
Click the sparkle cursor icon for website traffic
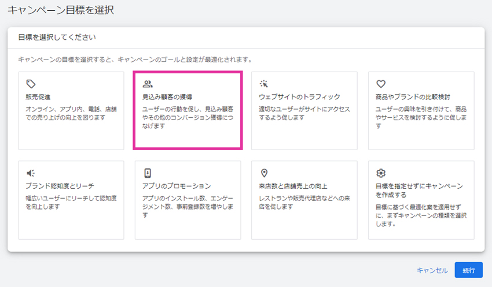tap(263, 84)
